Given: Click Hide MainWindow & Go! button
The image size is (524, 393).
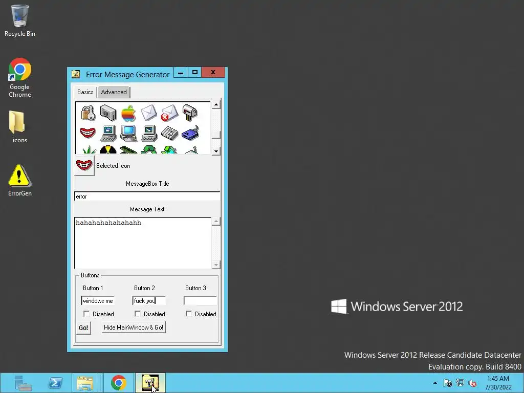Looking at the screenshot, I should (x=134, y=327).
